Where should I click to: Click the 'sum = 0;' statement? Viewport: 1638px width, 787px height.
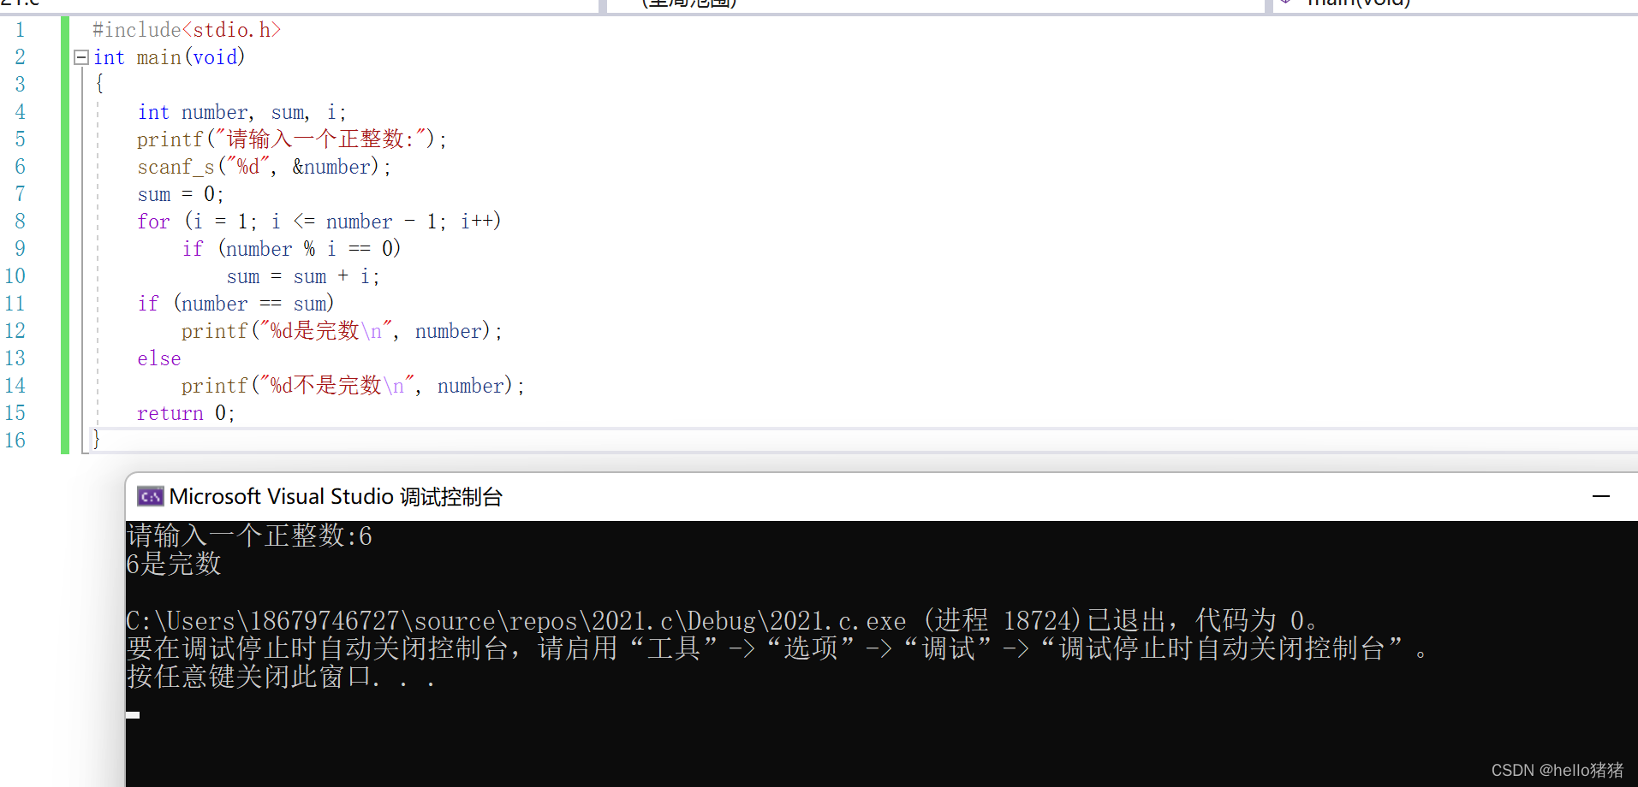coord(180,194)
